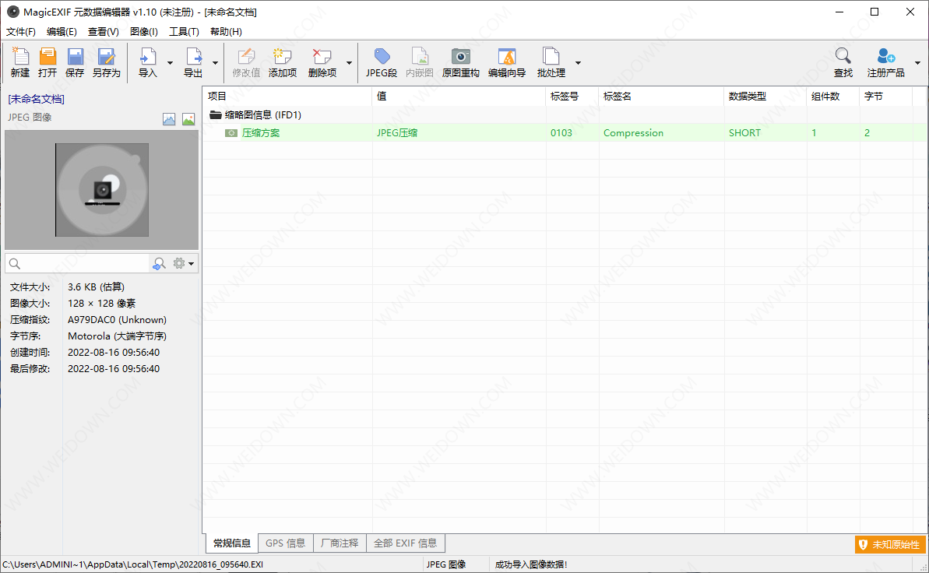
Task: Open the 删除项 dropdown arrow
Action: 349,63
